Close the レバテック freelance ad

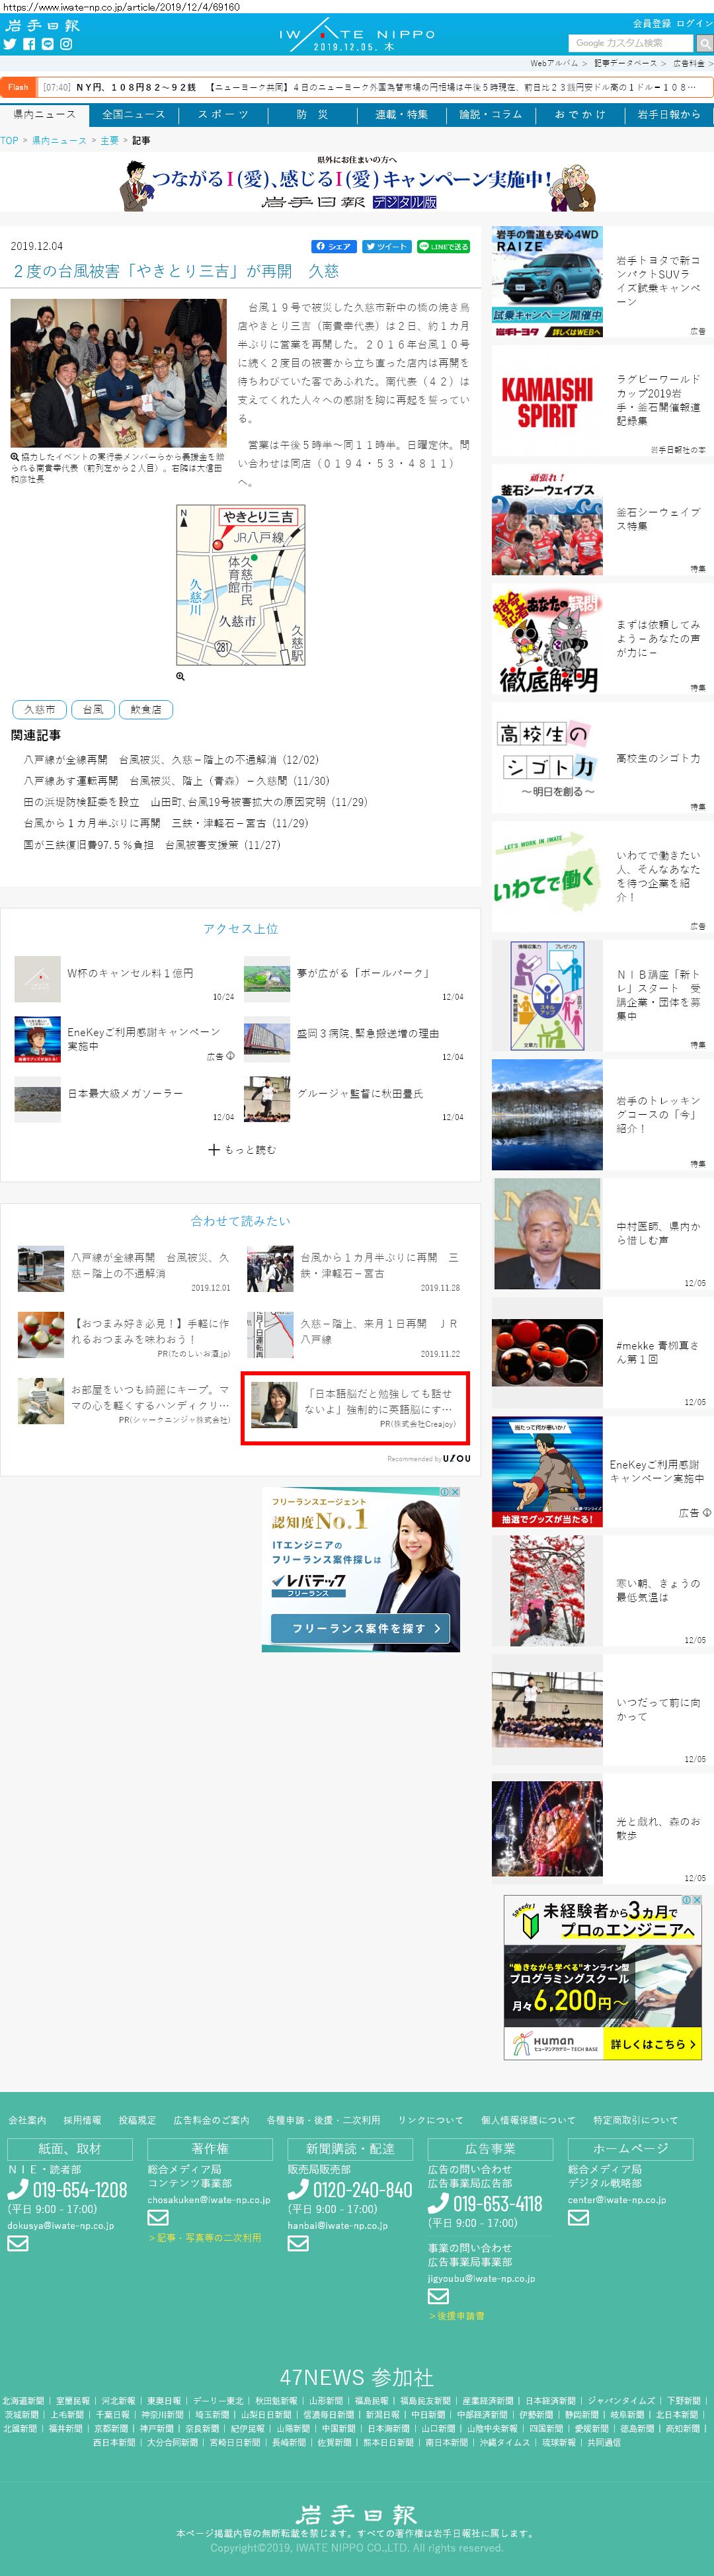(455, 1492)
